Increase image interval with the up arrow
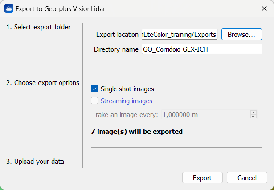Screen dimensions: 274x190 pos(254,113)
